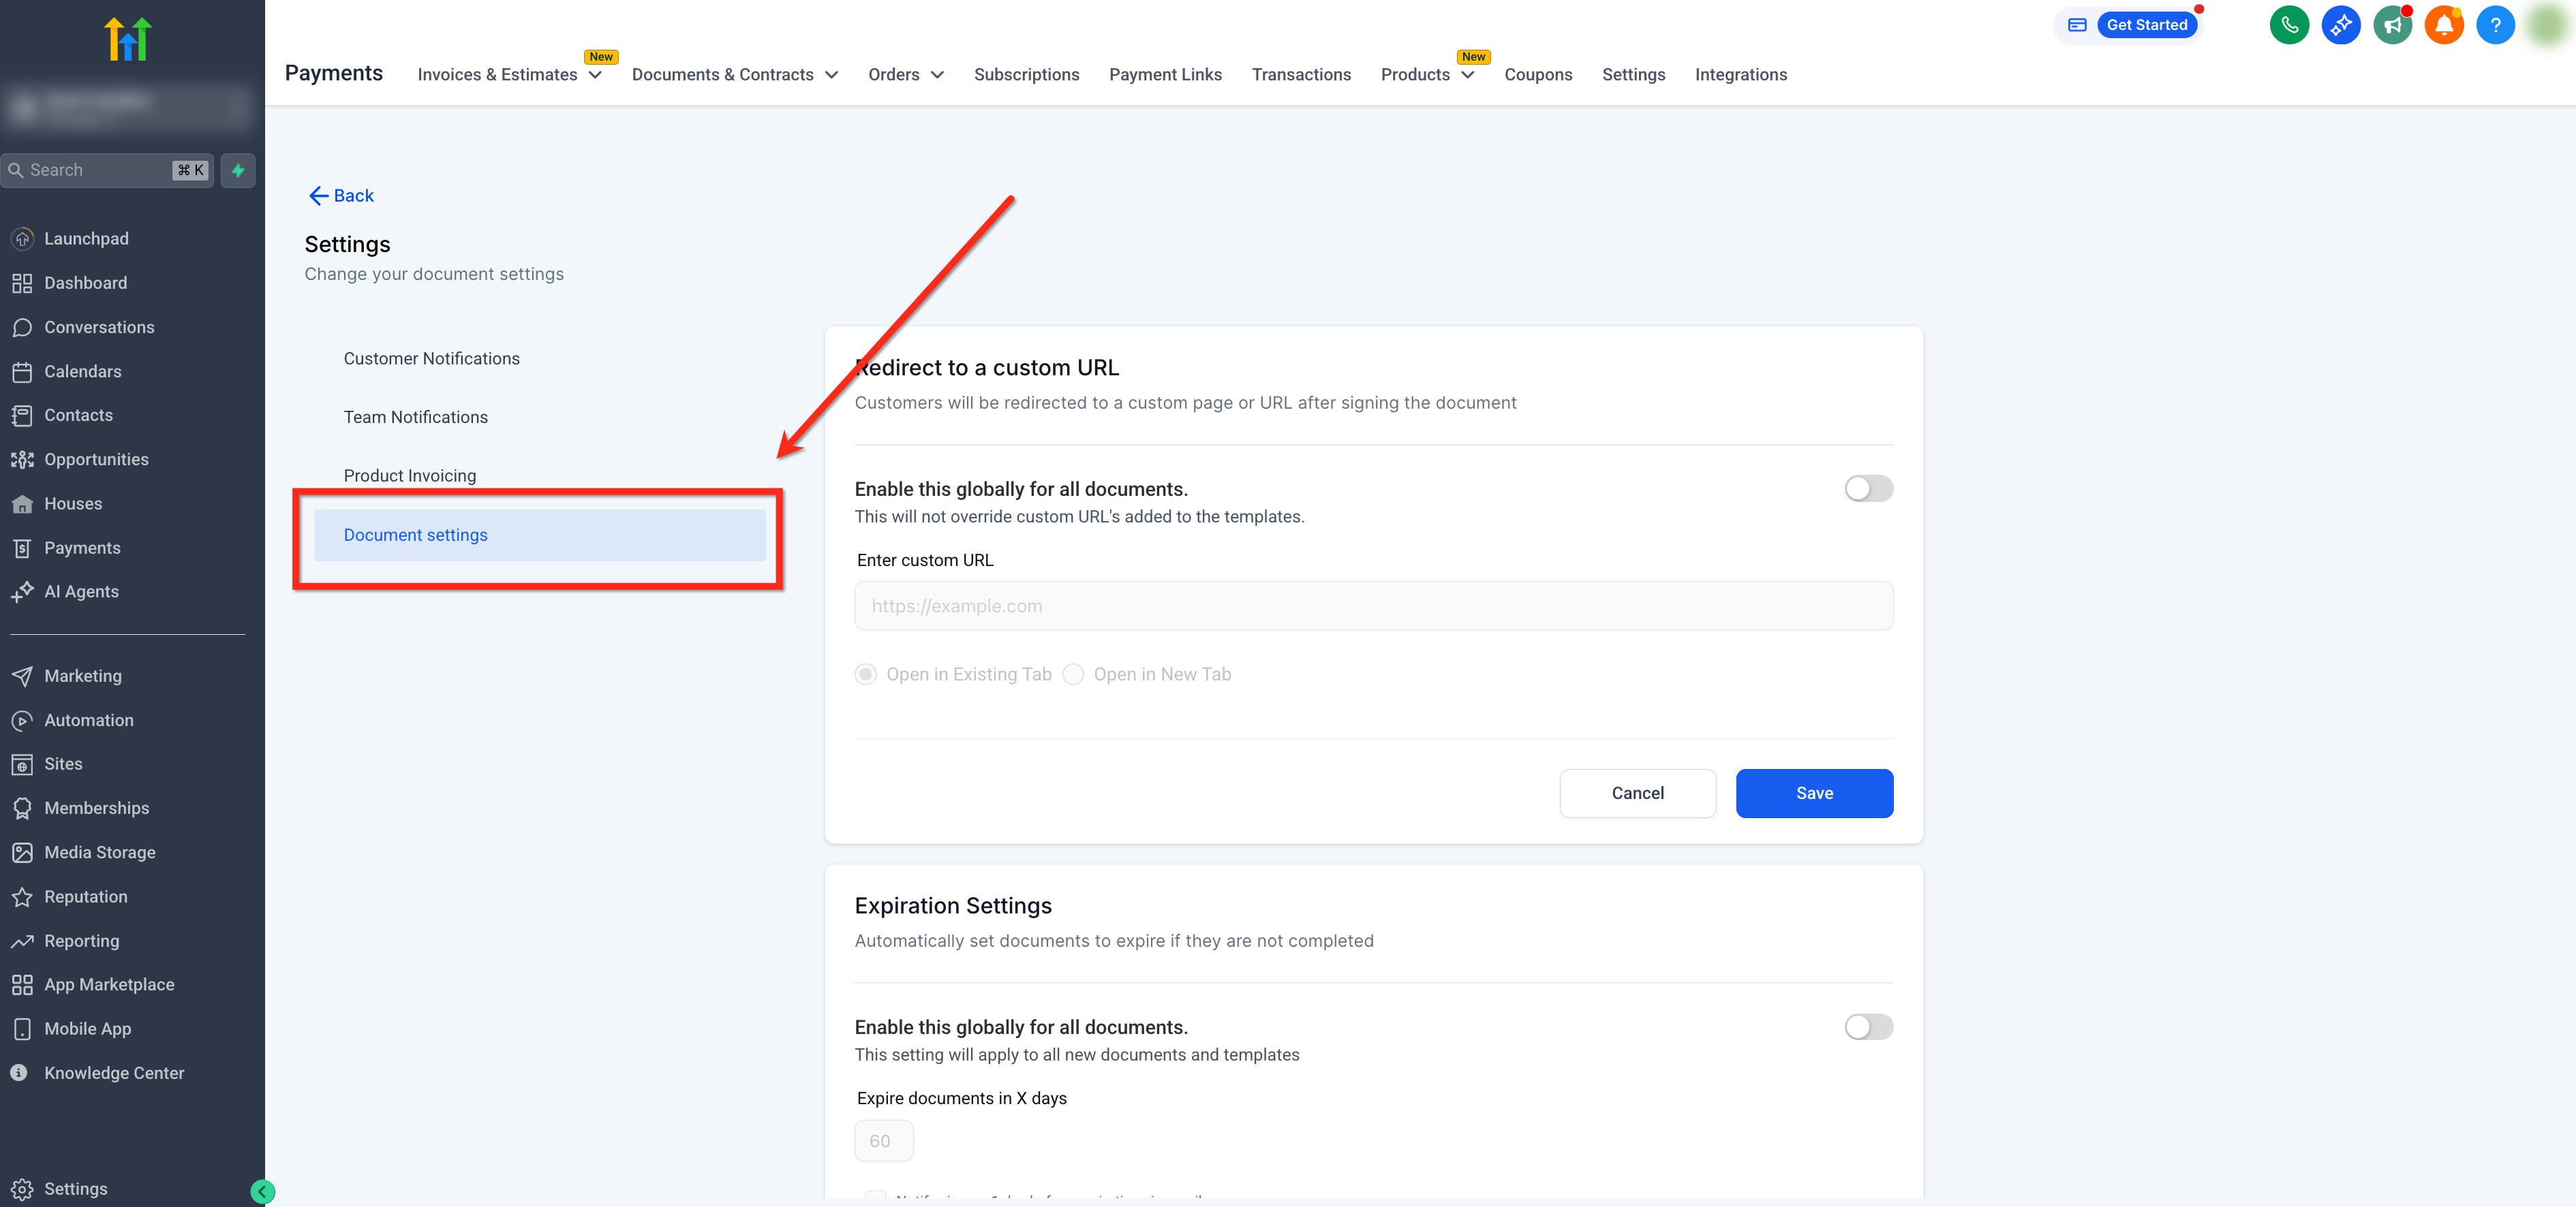The width and height of the screenshot is (2576, 1207).
Task: Collapse sidebar with green chevron button
Action: (x=262, y=1190)
